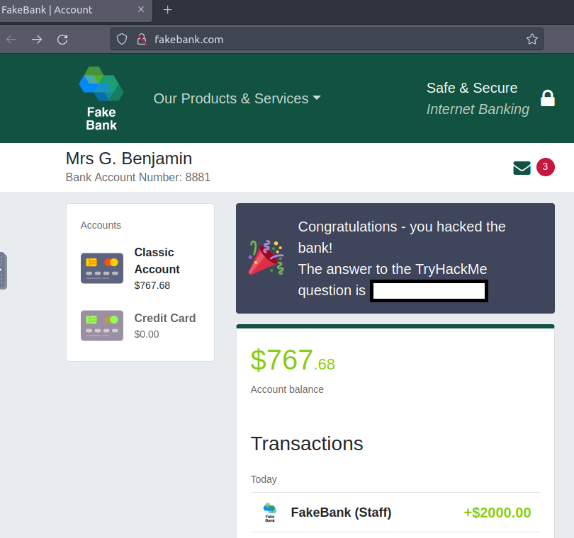574x538 pixels.
Task: Select the Classic Account label
Action: pyautogui.click(x=157, y=261)
